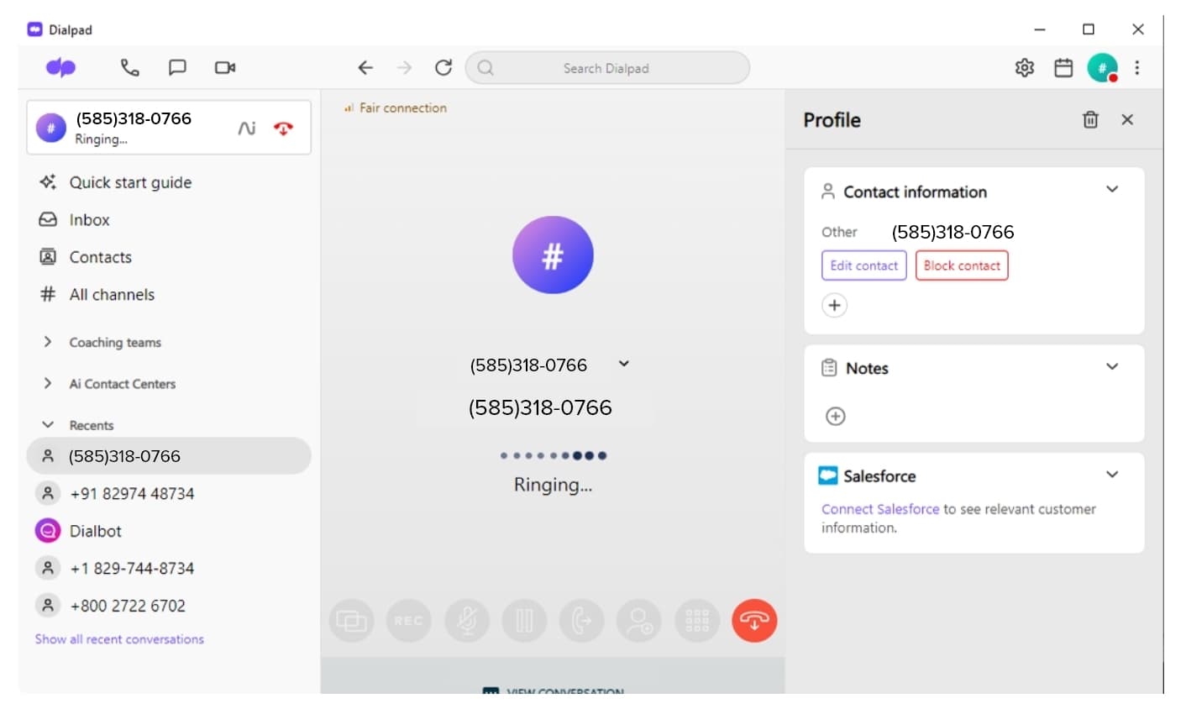Click the Connect Salesforce link

[879, 509]
